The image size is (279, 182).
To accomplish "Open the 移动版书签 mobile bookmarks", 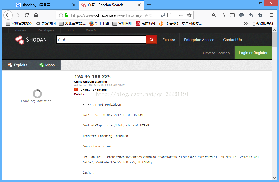I will [263, 24].
